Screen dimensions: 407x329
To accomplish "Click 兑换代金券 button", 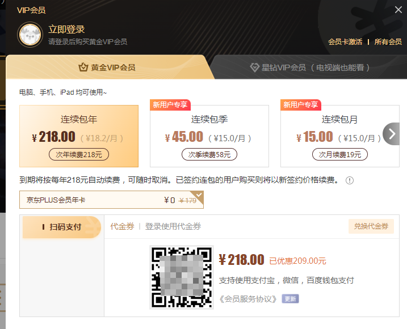I will (371, 226).
